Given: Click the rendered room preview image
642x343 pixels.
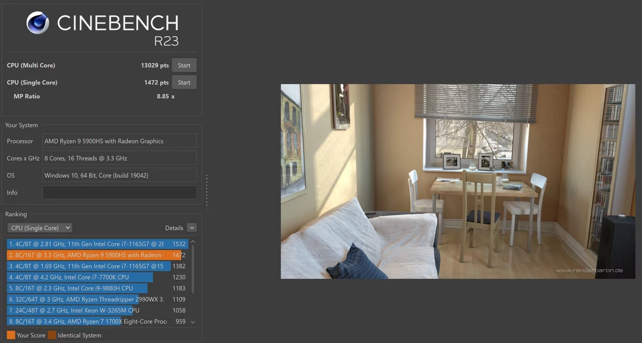Looking at the screenshot, I should pyautogui.click(x=458, y=181).
